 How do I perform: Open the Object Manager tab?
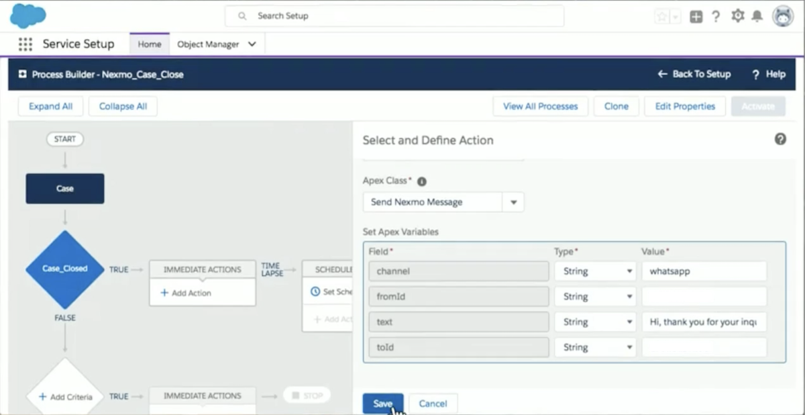coord(208,44)
